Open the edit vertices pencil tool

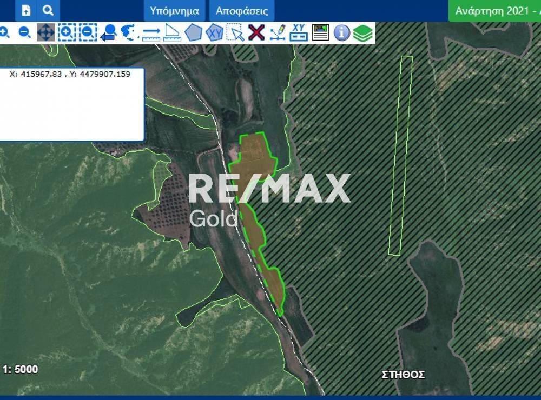278,32
